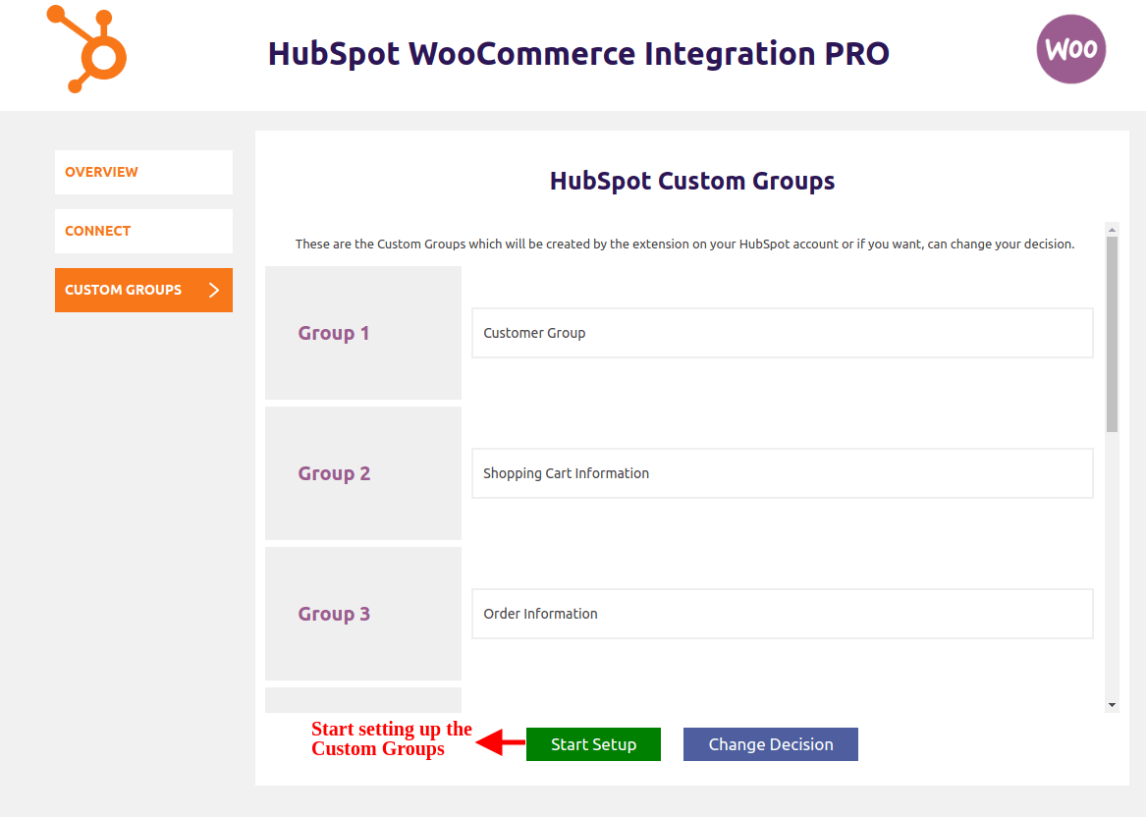Open the Overview tab
Image resolution: width=1146 pixels, height=817 pixels.
tap(143, 172)
